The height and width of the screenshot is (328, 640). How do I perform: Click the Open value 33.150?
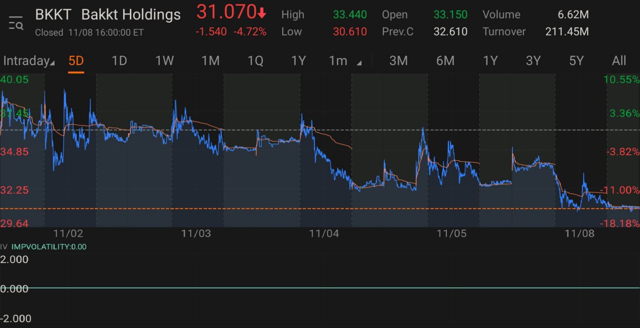[450, 15]
